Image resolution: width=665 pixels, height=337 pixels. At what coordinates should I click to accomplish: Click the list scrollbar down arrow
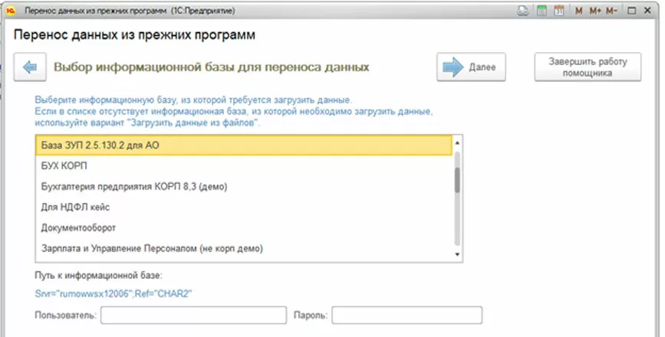457,254
